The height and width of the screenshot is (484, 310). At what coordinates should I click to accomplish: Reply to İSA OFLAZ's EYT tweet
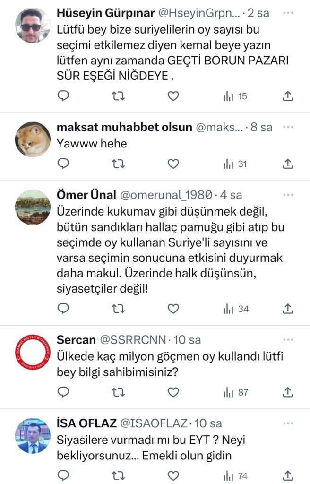[63, 475]
